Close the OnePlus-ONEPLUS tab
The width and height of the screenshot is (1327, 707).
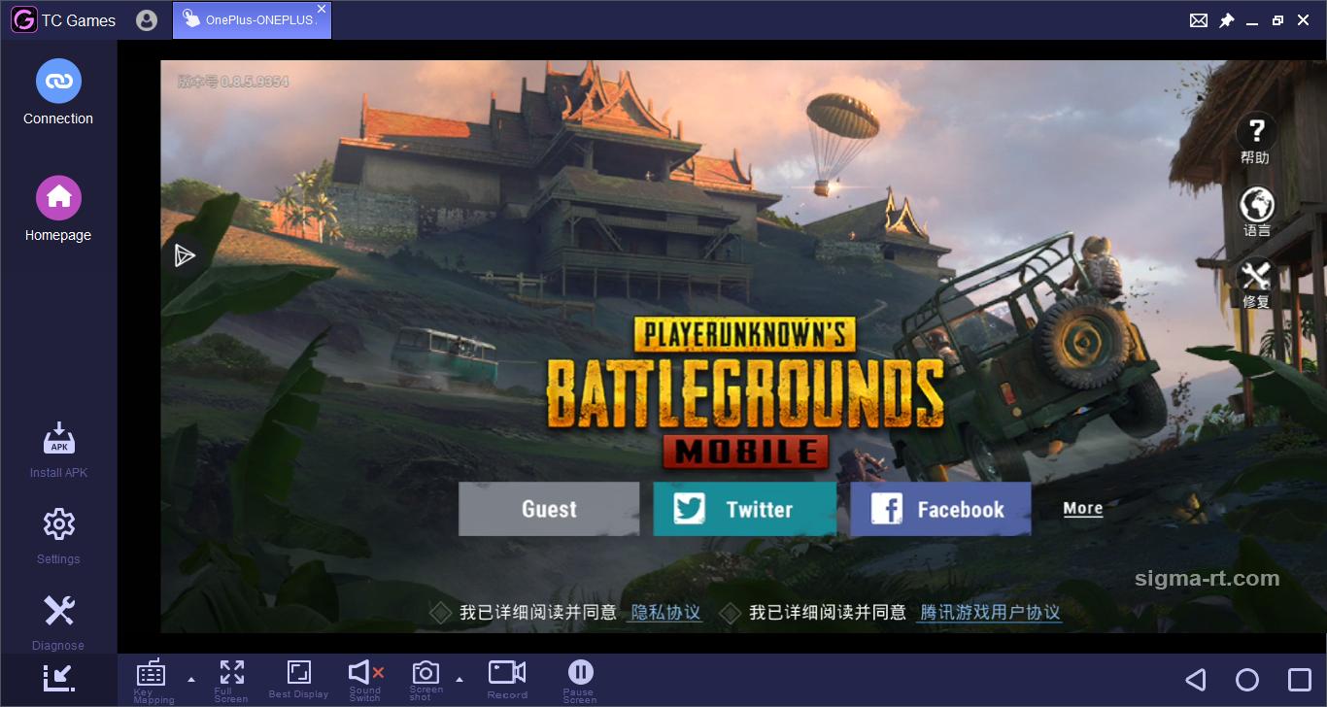(322, 9)
